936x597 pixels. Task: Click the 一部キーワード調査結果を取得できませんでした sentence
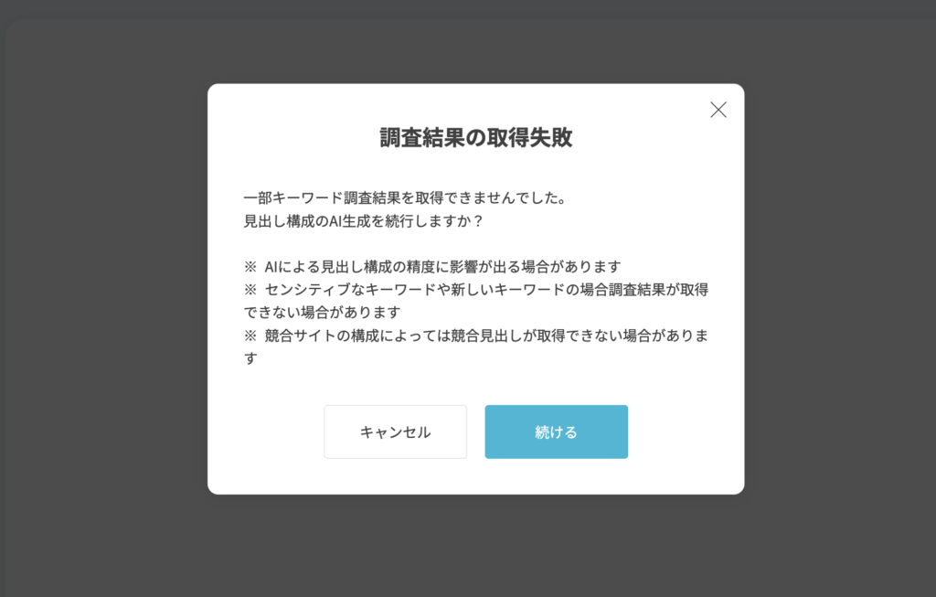(405, 197)
